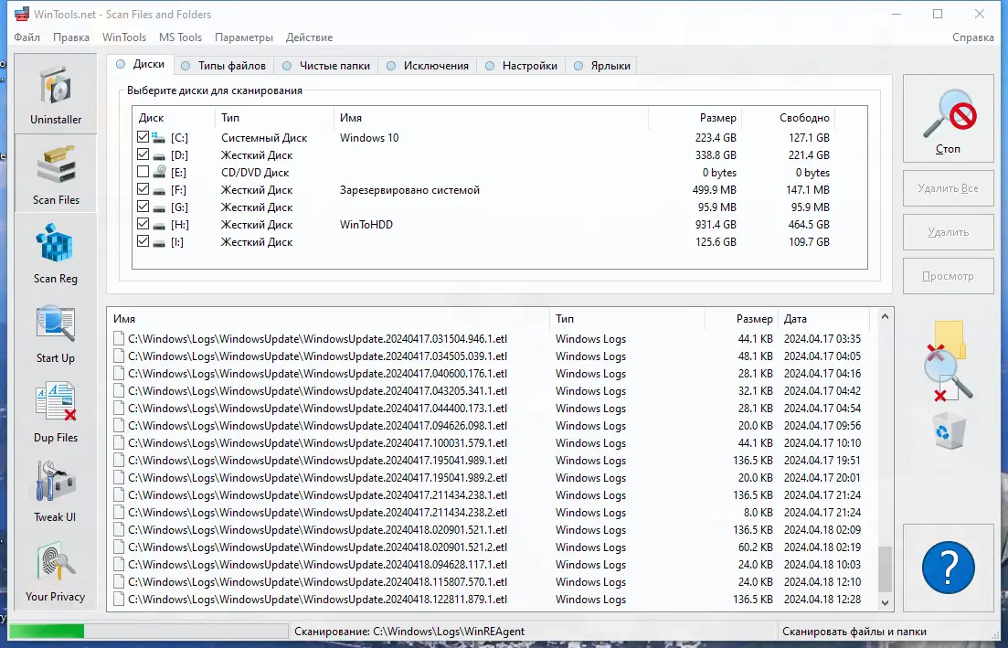Open the WinTools menu
Screen dimensions: 1008x648
(124, 37)
